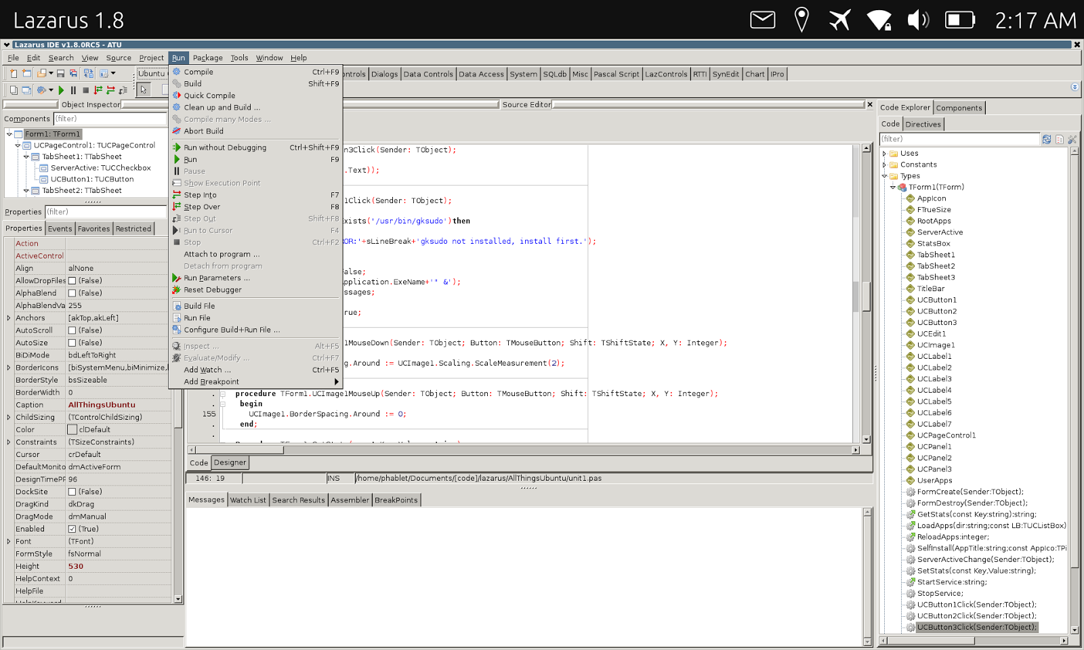The image size is (1084, 650).
Task: Click the Code Explorer options tools icon
Action: (1072, 139)
